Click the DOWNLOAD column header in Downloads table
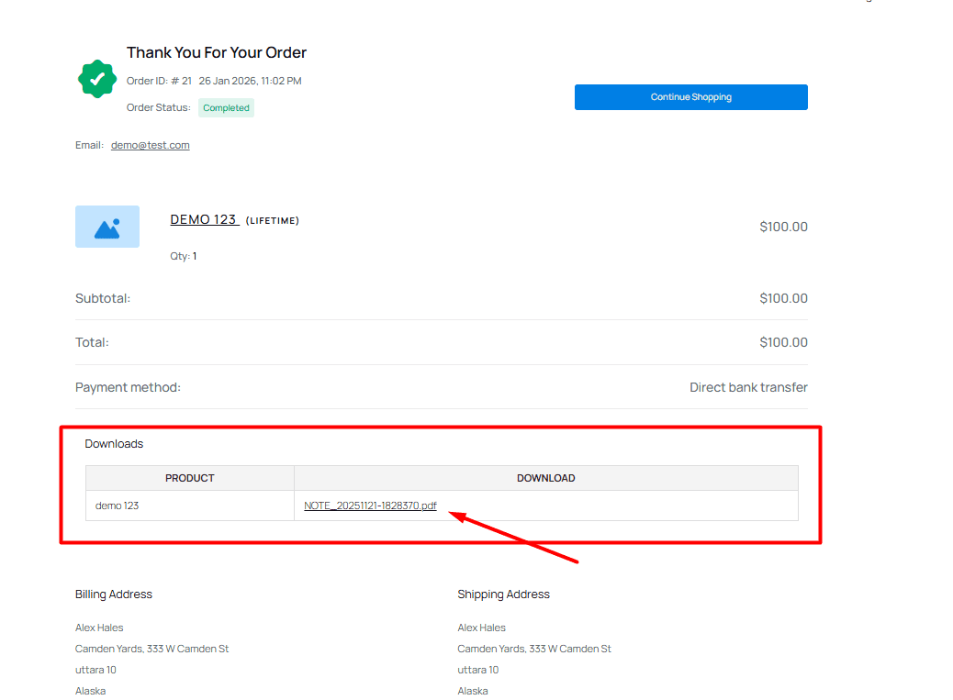953x700 pixels. click(545, 477)
